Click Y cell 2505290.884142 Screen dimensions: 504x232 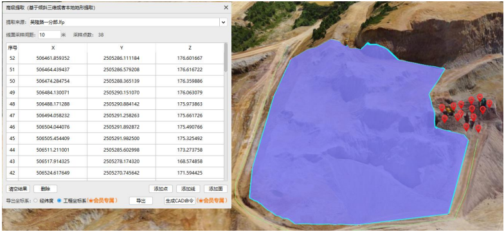pyautogui.click(x=122, y=104)
